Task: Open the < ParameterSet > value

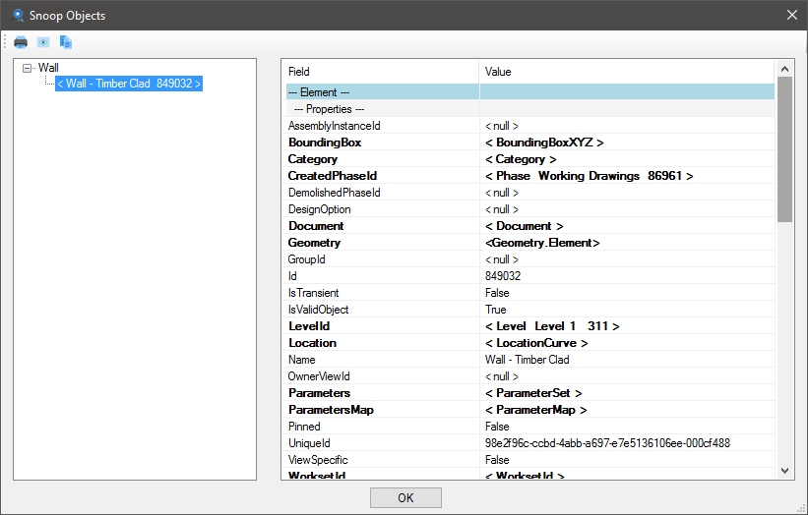Action: 533,393
